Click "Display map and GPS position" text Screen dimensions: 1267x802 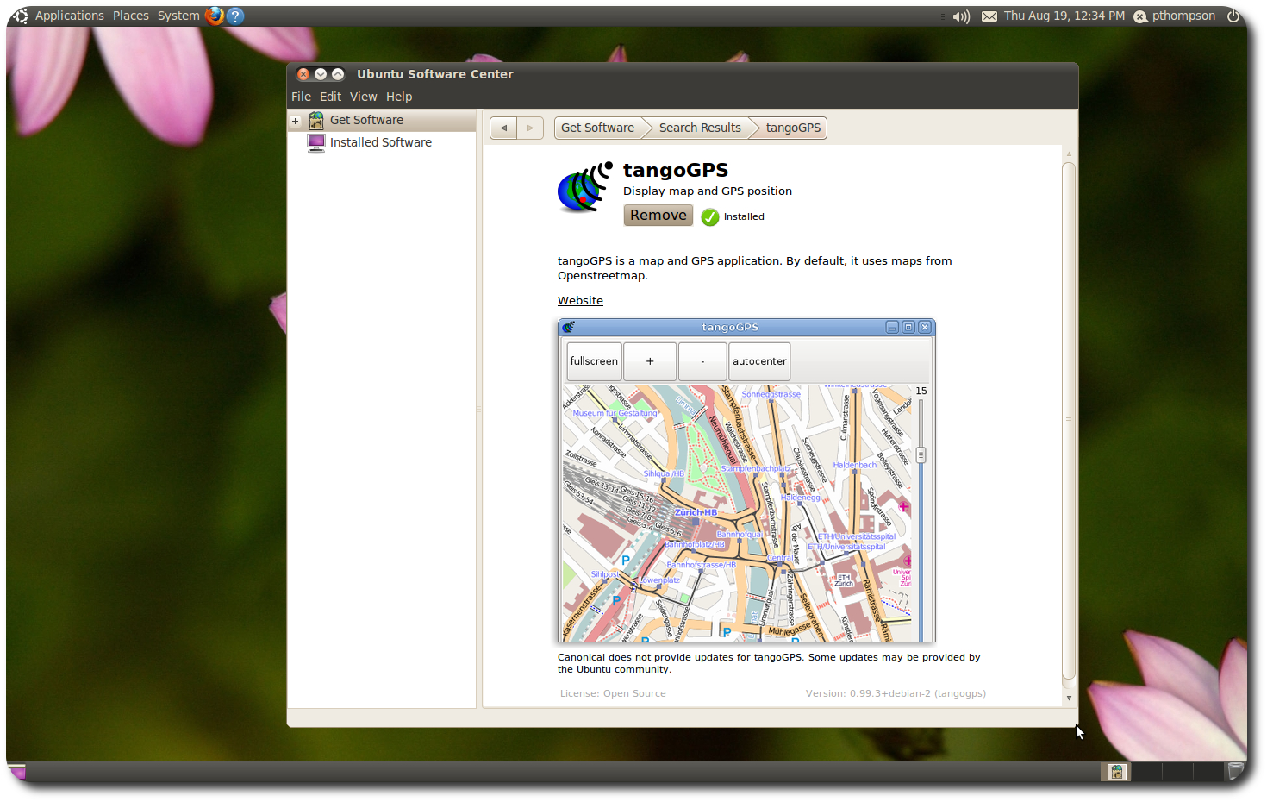[x=708, y=191]
